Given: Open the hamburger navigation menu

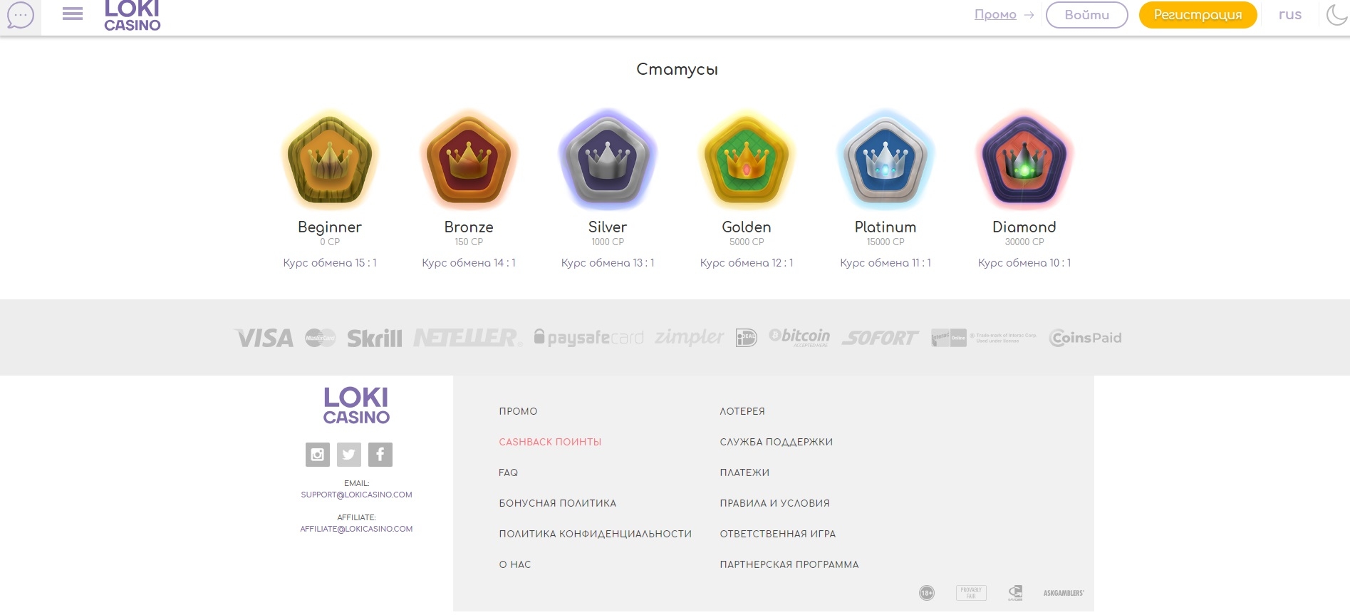Looking at the screenshot, I should point(73,14).
